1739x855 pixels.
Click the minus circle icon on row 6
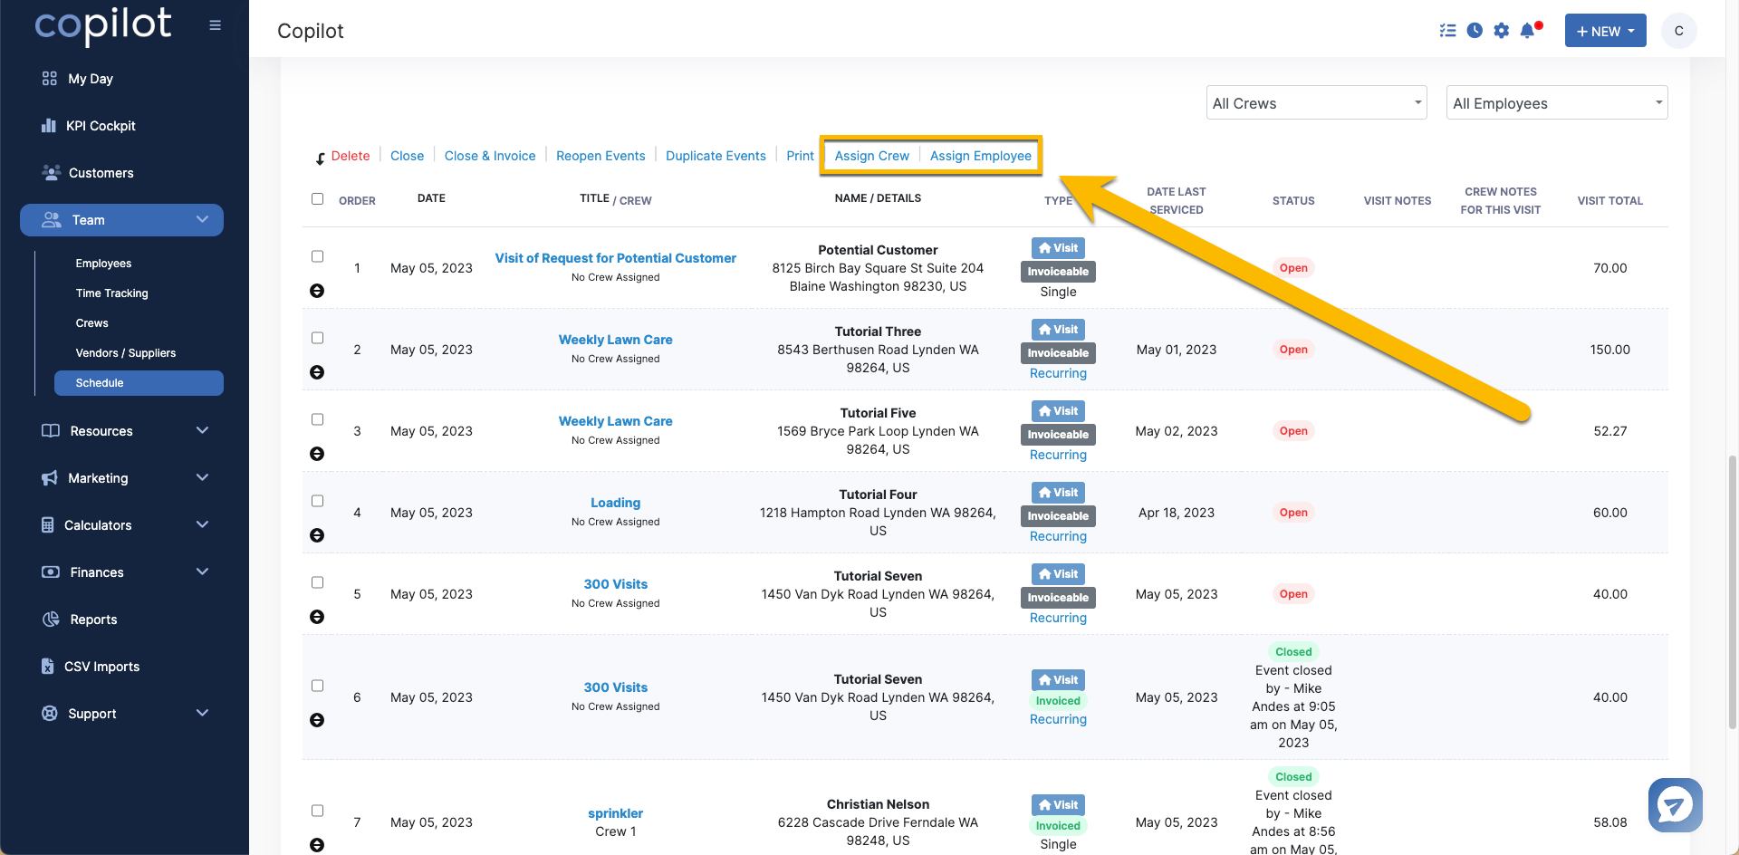click(317, 720)
